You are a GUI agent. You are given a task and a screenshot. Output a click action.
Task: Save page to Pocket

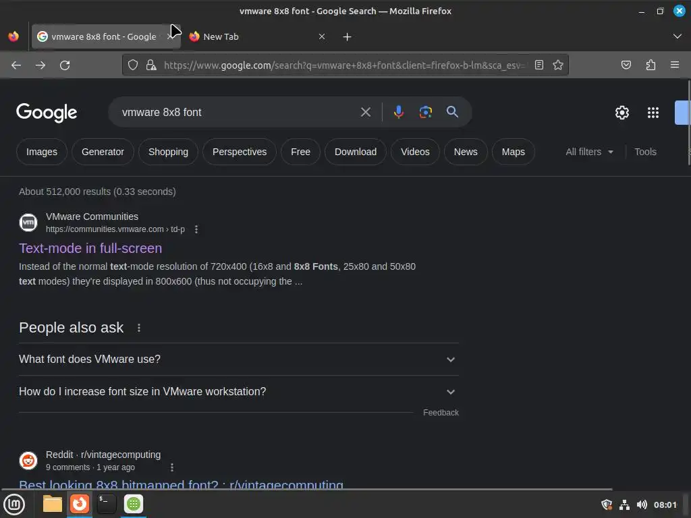coord(626,65)
